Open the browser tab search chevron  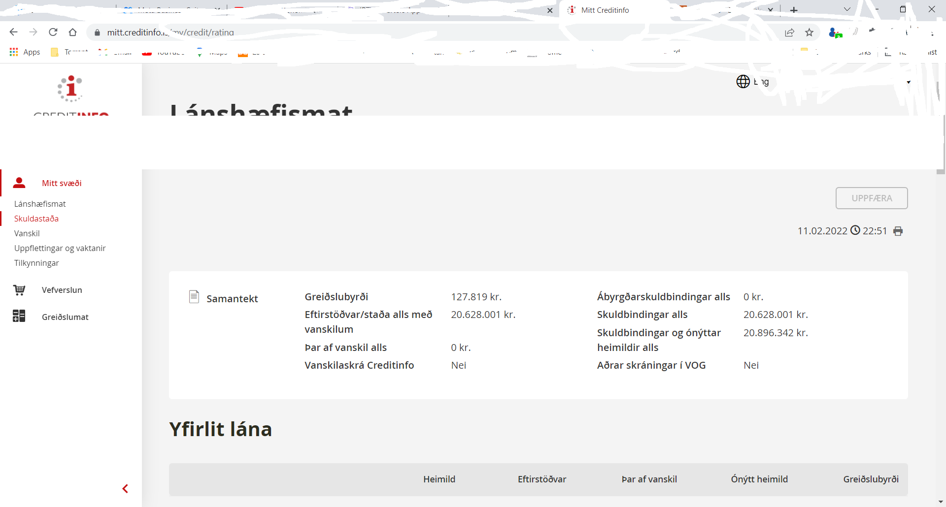click(846, 9)
